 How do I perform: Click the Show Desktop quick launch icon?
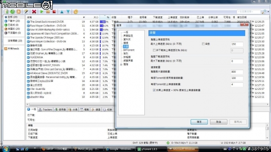coord(22,149)
